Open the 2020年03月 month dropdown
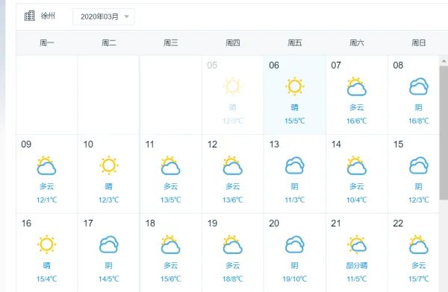 click(104, 17)
